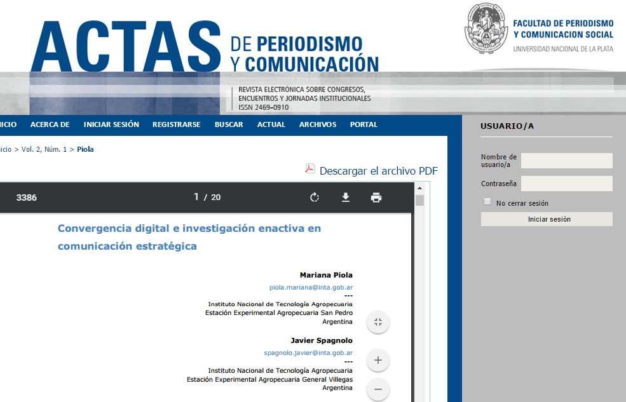Screen dimensions: 626x402
Task: Click the PDF page number 1 field
Action: point(196,197)
